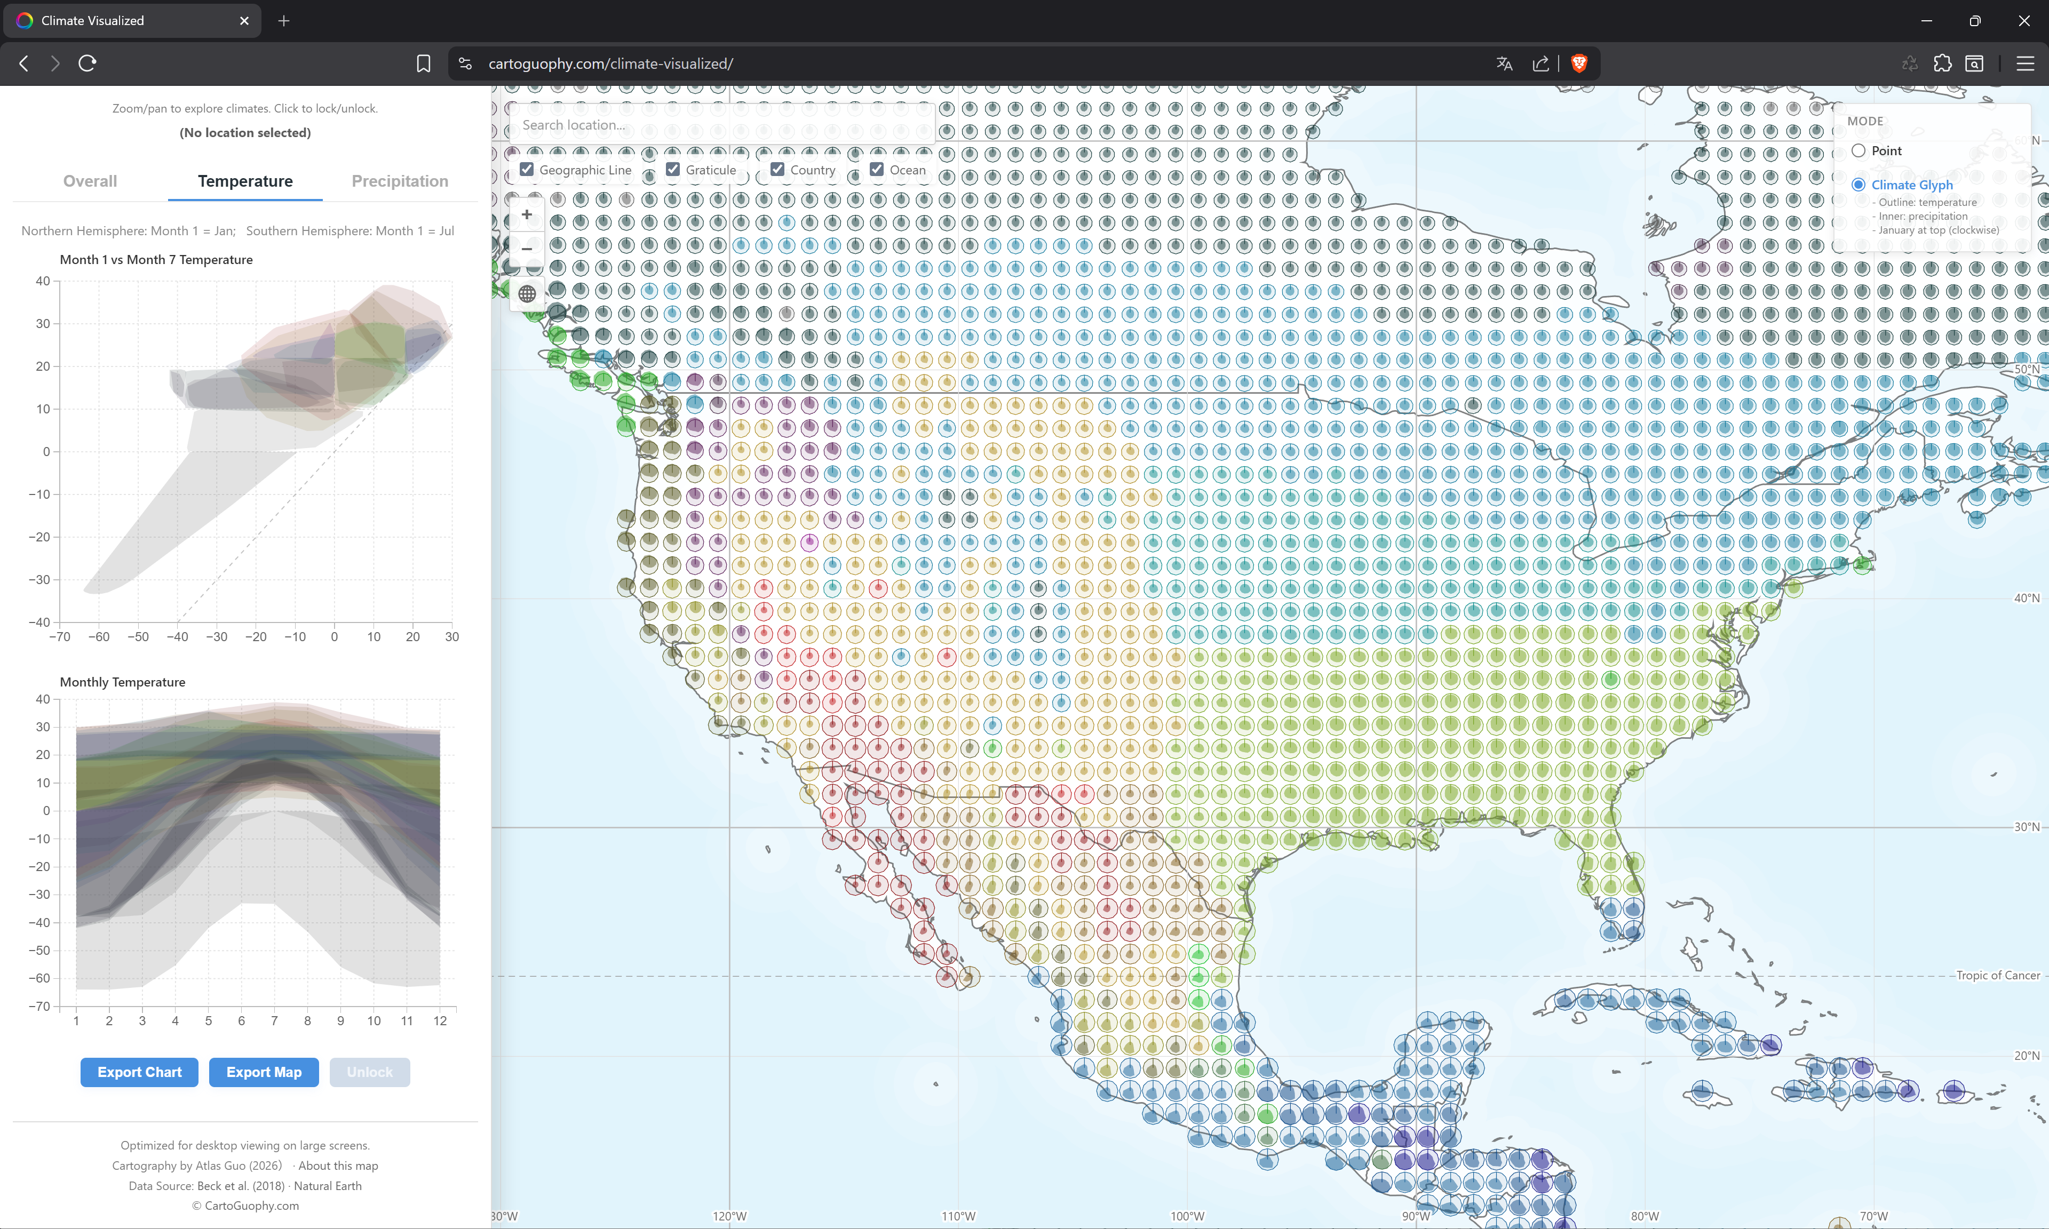Uncheck the Graticule checkbox
Screen dimensions: 2049x1229
pos(673,169)
